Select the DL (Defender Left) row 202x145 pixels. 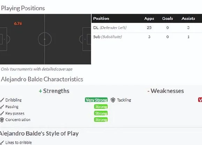(x=147, y=28)
